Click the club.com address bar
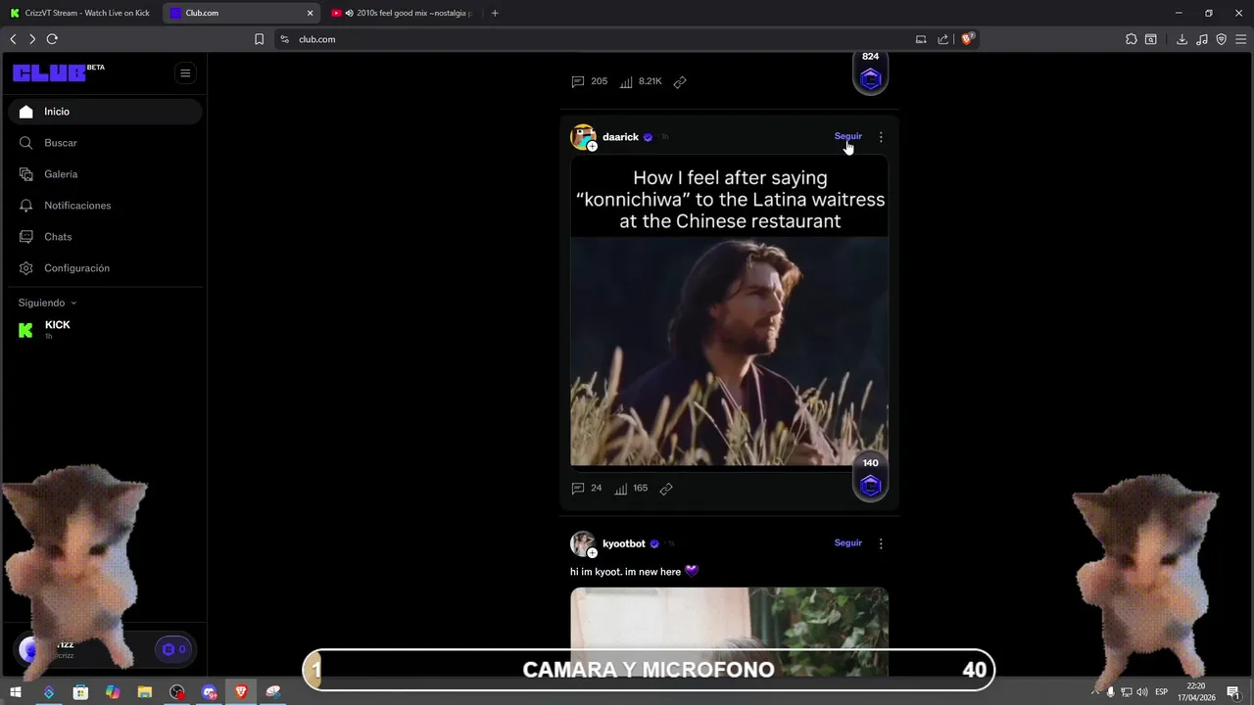 pyautogui.click(x=598, y=39)
